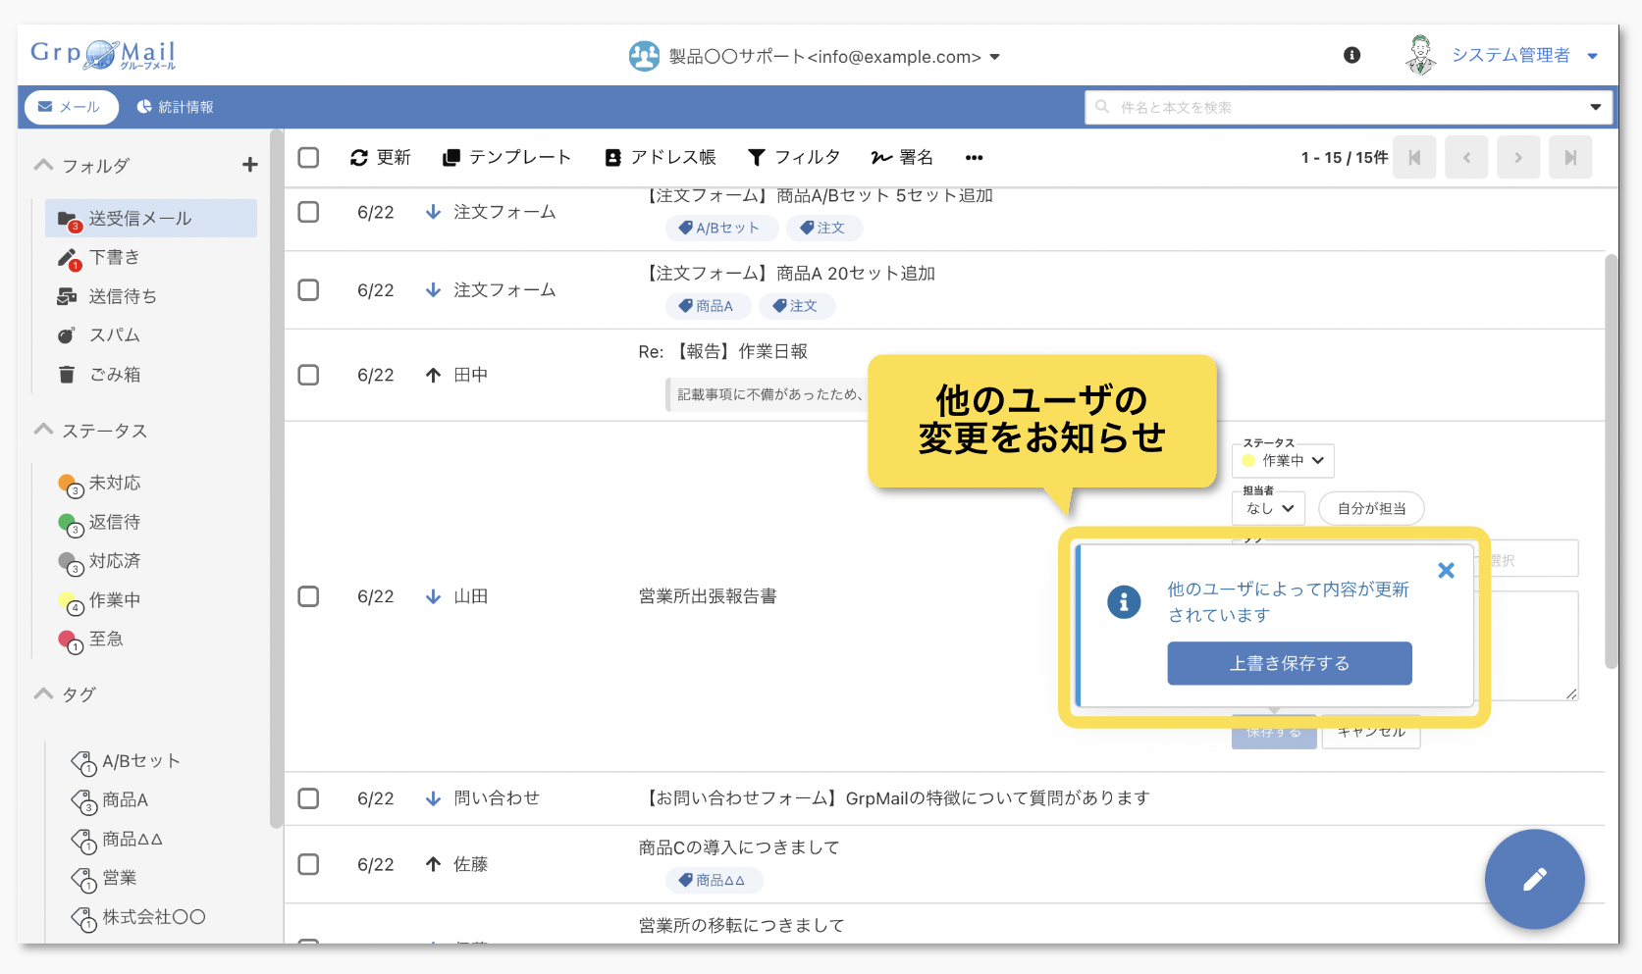Collapse the フォルダ section
Screen dimensions: 1642x974
coord(43,165)
